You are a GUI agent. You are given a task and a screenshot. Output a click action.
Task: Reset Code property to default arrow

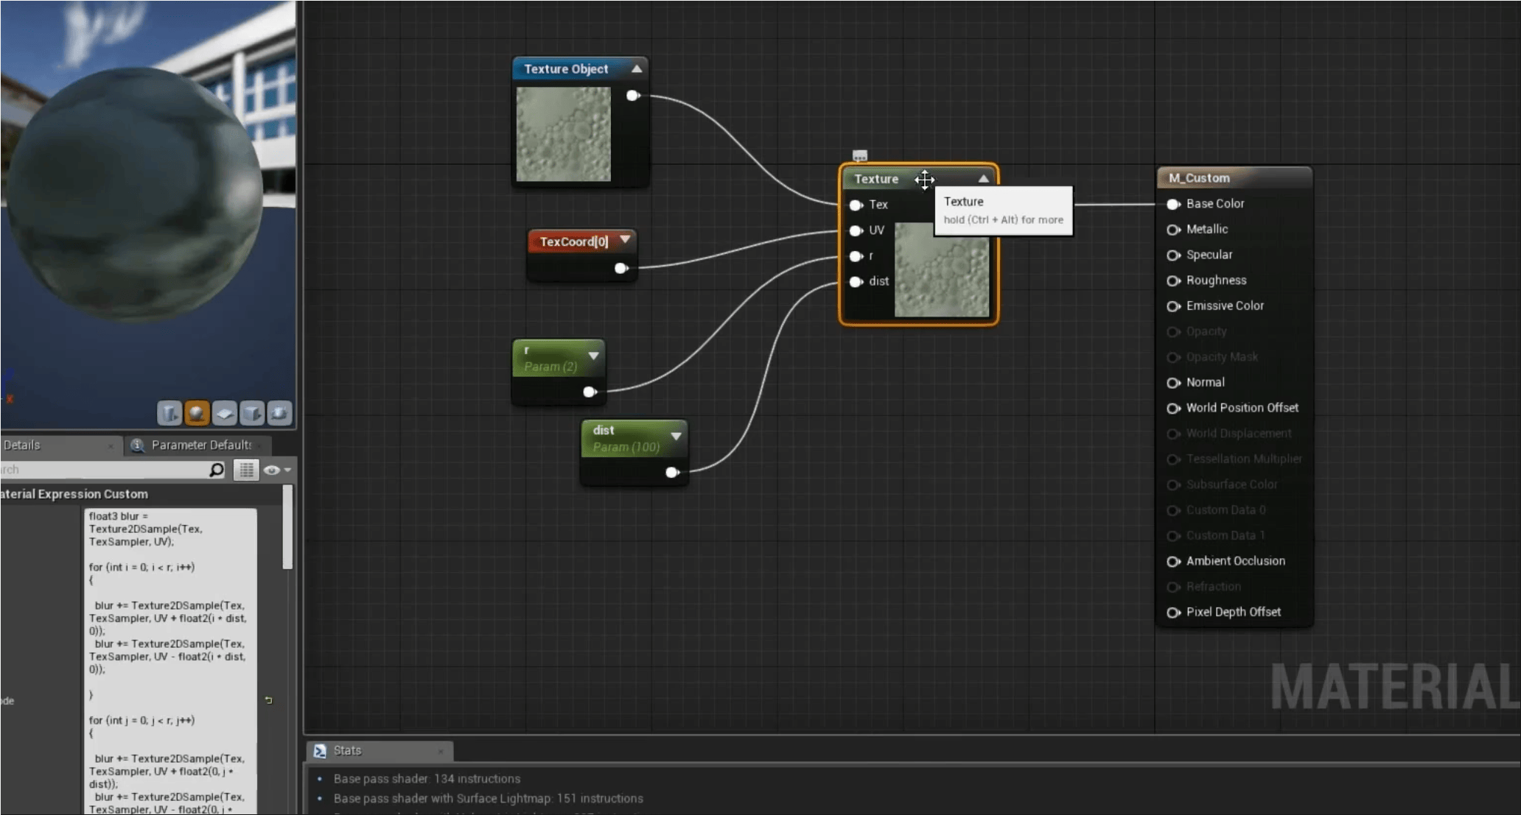(268, 700)
